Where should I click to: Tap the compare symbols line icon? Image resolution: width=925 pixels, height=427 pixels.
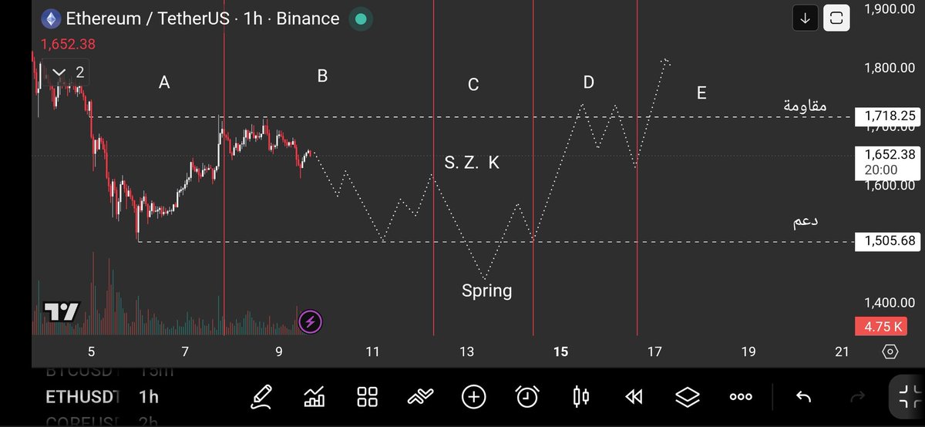pos(420,397)
